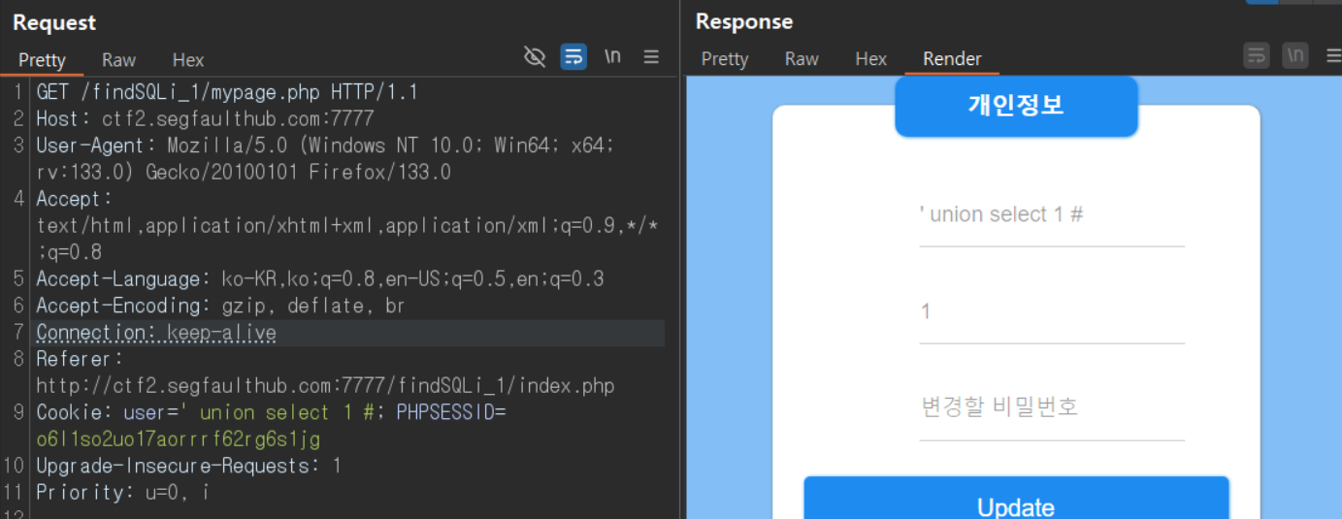
Task: Click the Accept-Encoding: gzip, deflate, br line
Action: [220, 306]
